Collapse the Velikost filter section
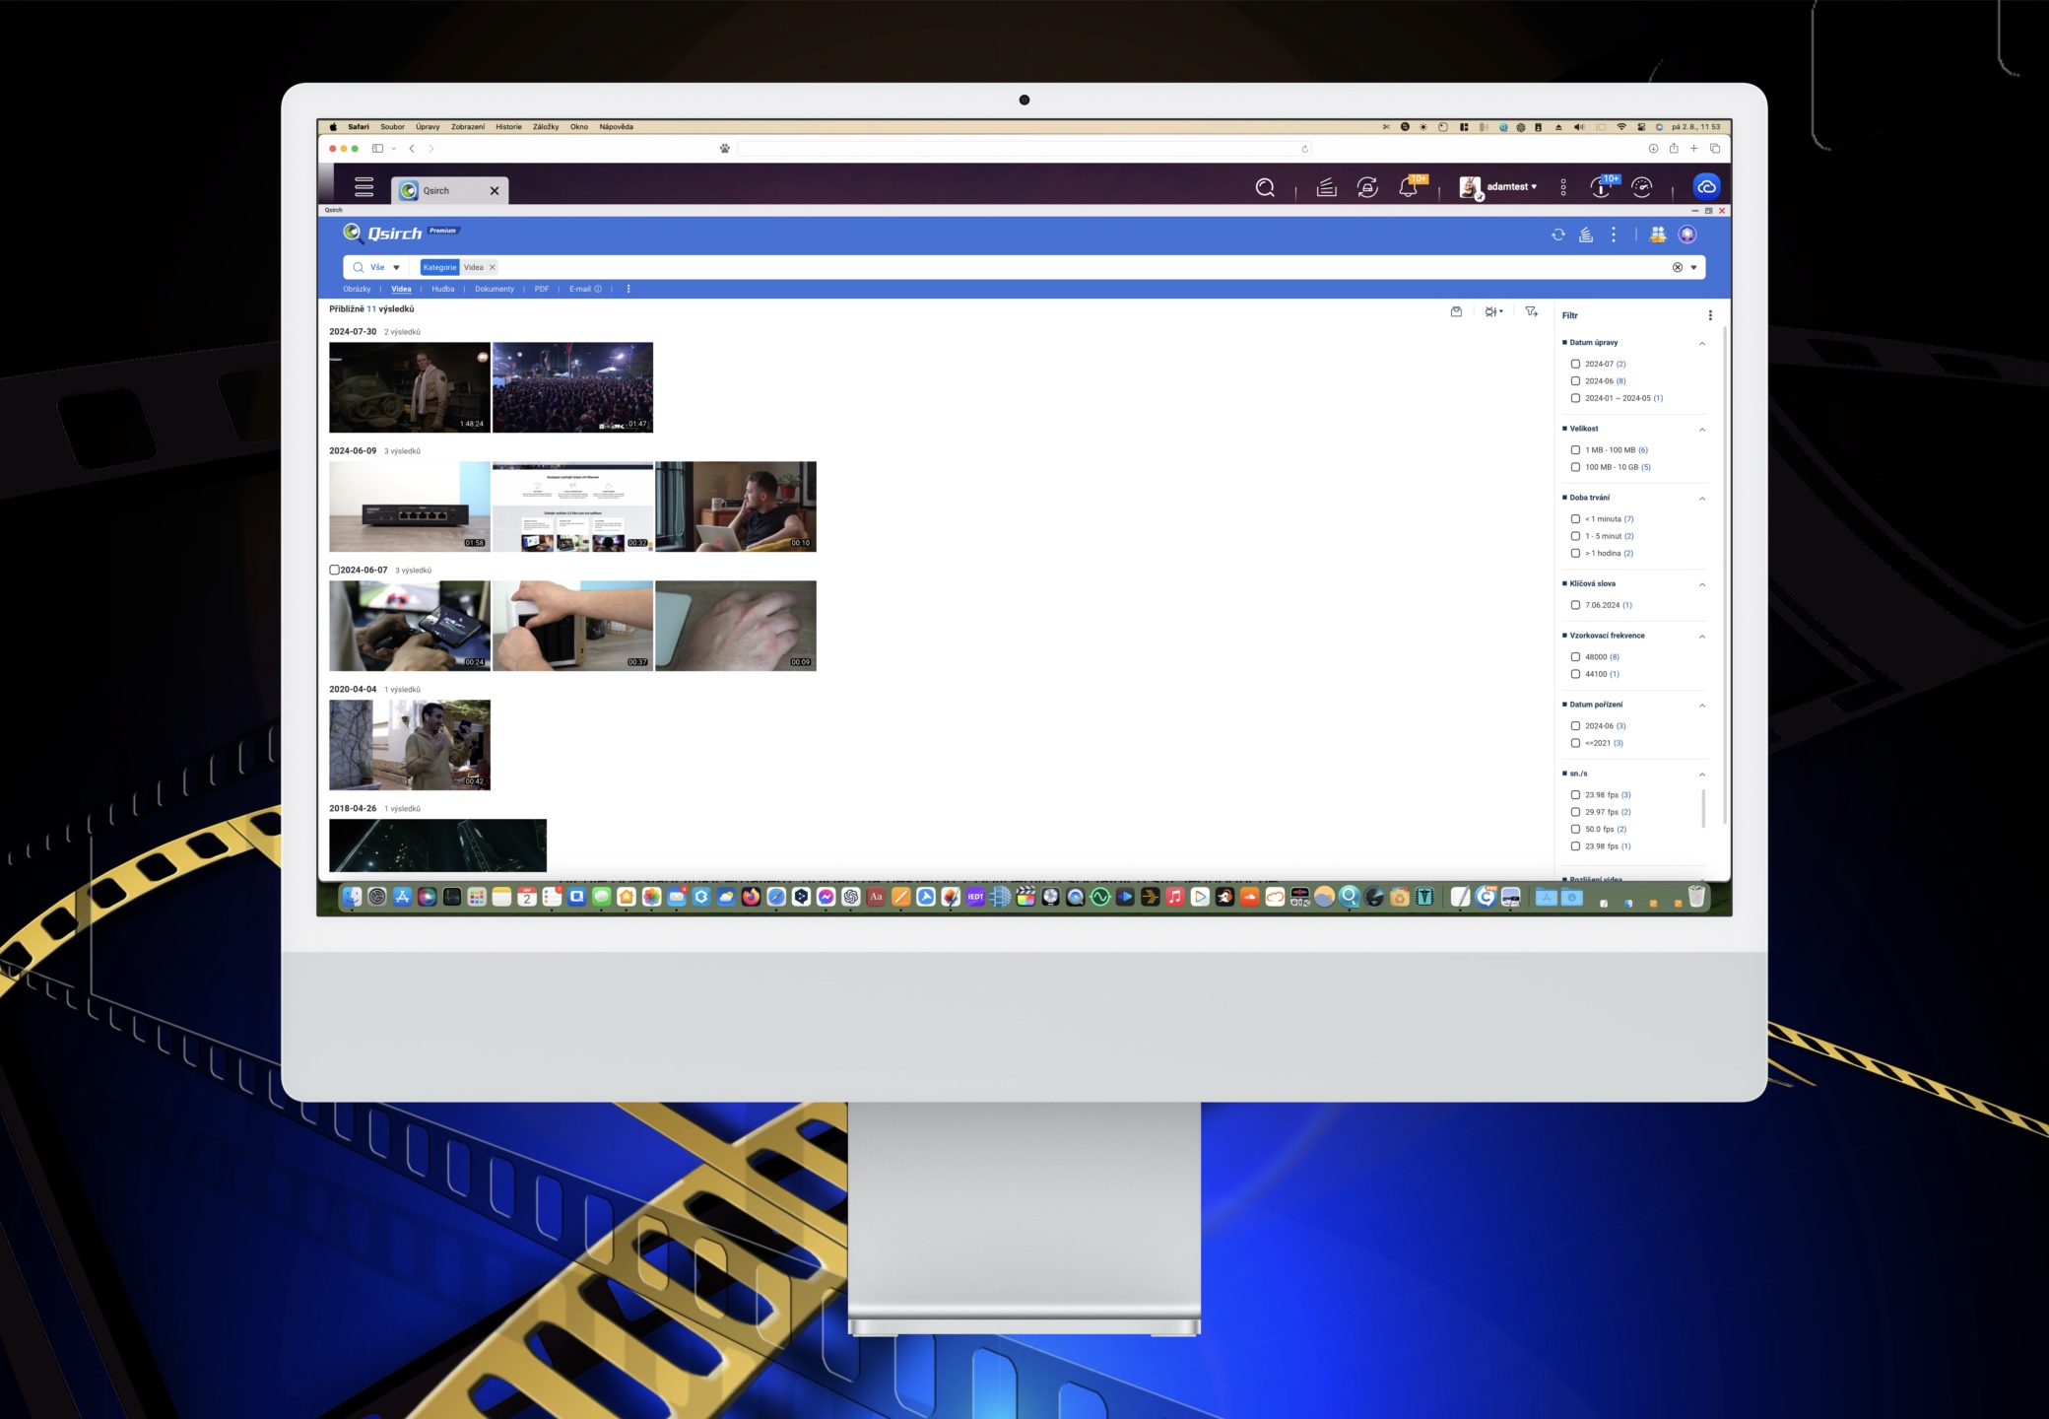Viewport: 2049px width, 1419px height. pyautogui.click(x=1701, y=430)
